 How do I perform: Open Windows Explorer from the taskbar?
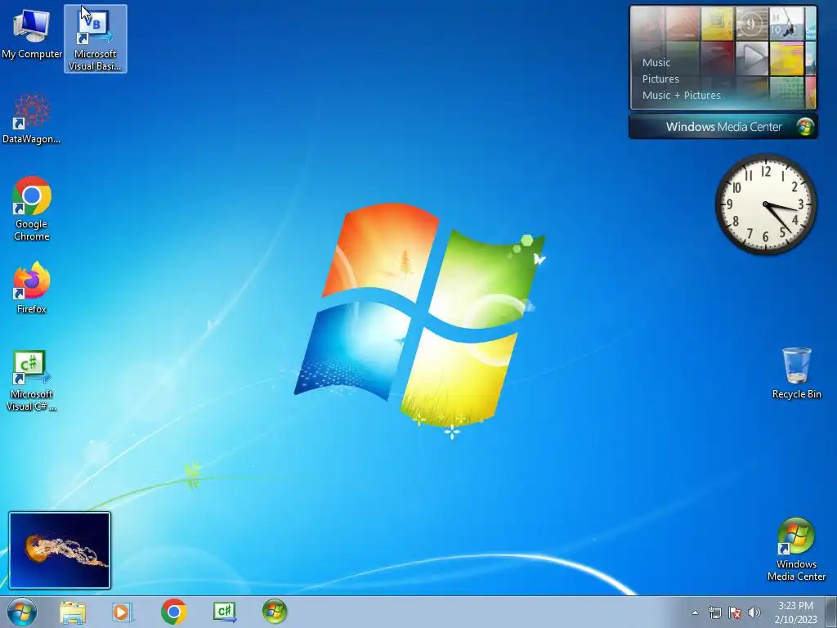coord(73,612)
